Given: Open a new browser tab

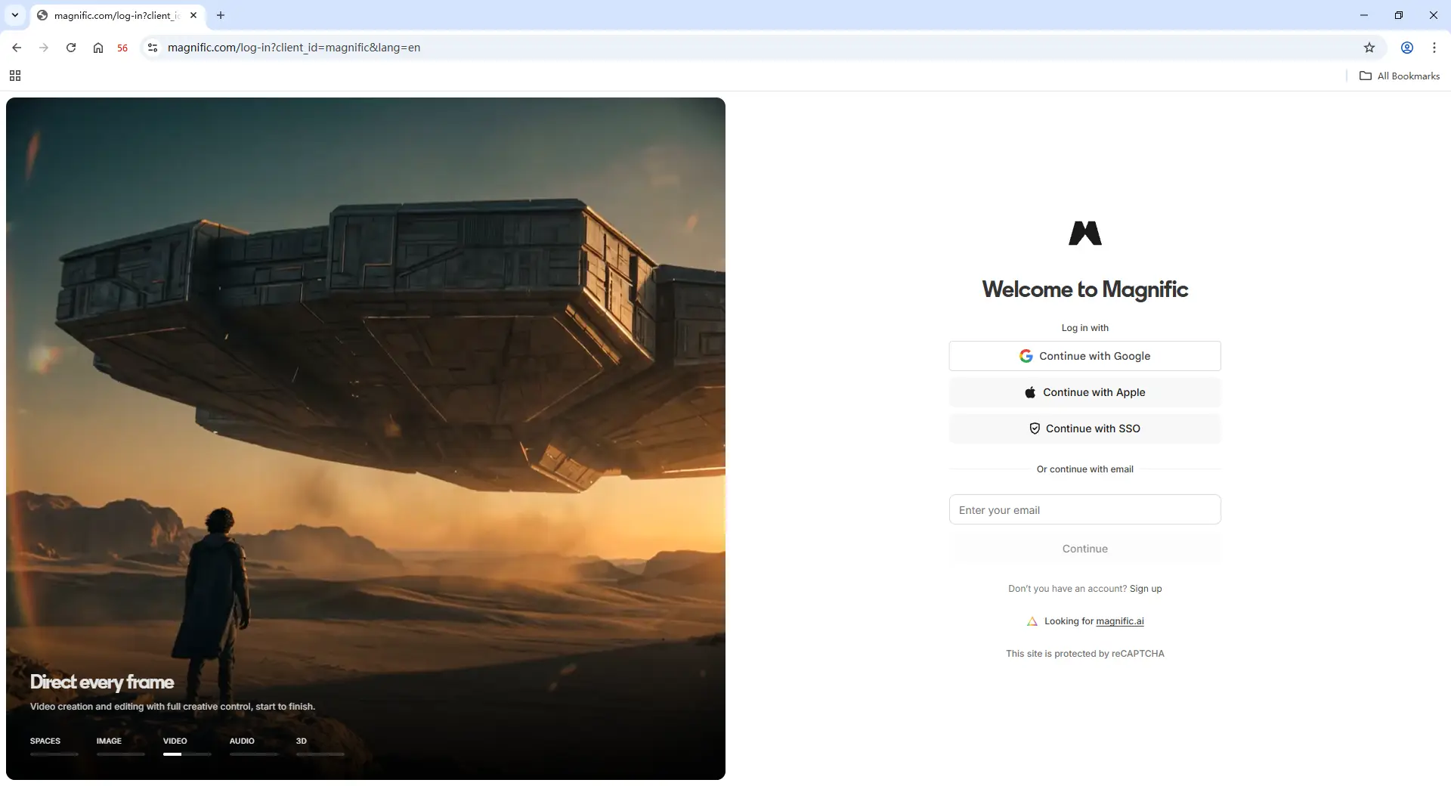Looking at the screenshot, I should tap(221, 15).
